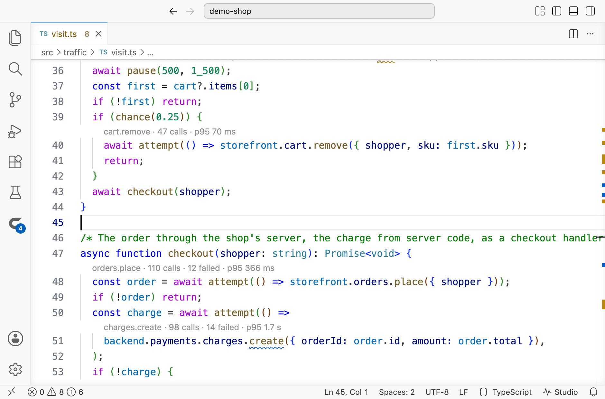The height and width of the screenshot is (399, 605).
Task: Select src in breadcrumbs
Action: pos(47,52)
